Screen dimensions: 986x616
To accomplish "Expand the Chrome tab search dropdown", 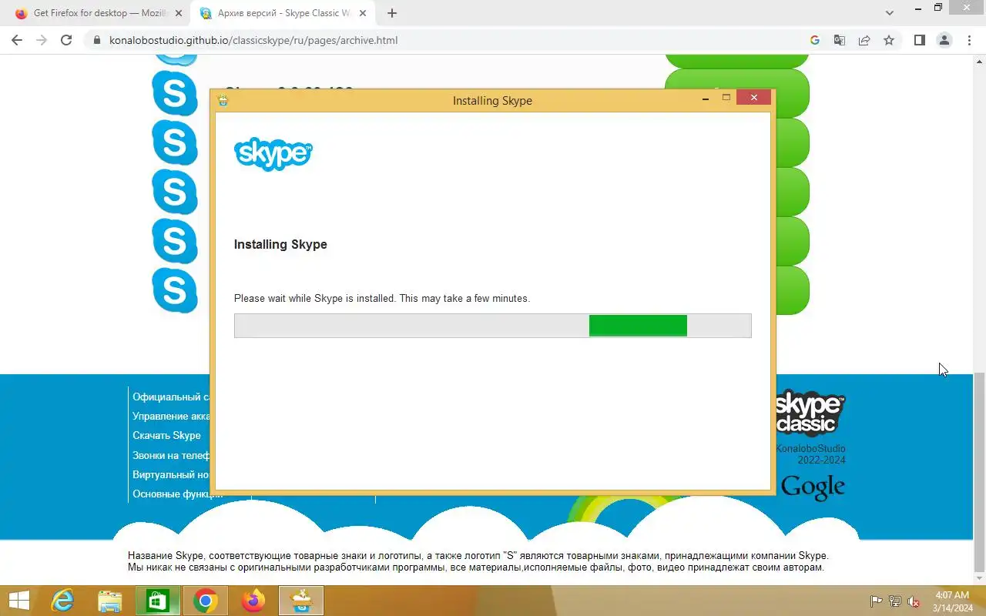I will pyautogui.click(x=890, y=13).
